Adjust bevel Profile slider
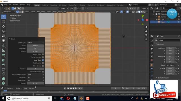The width and height of the screenshot is (181, 101). 35,51
